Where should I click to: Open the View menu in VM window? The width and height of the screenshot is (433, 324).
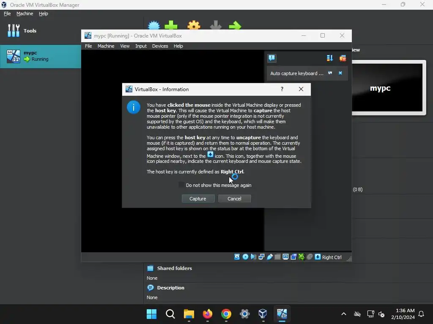pyautogui.click(x=125, y=46)
